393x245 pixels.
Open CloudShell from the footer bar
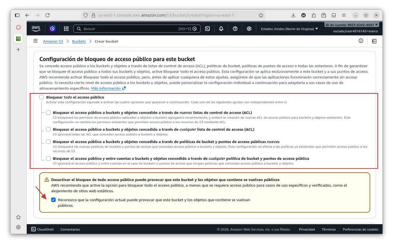click(42, 229)
